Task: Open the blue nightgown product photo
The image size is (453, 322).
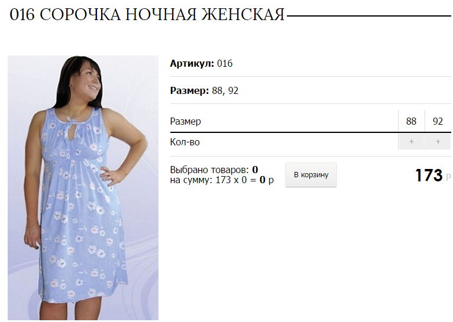Action: click(x=83, y=188)
